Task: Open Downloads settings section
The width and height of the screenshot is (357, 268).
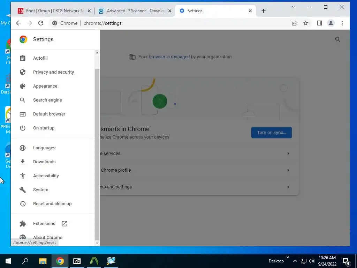Action: pyautogui.click(x=44, y=162)
